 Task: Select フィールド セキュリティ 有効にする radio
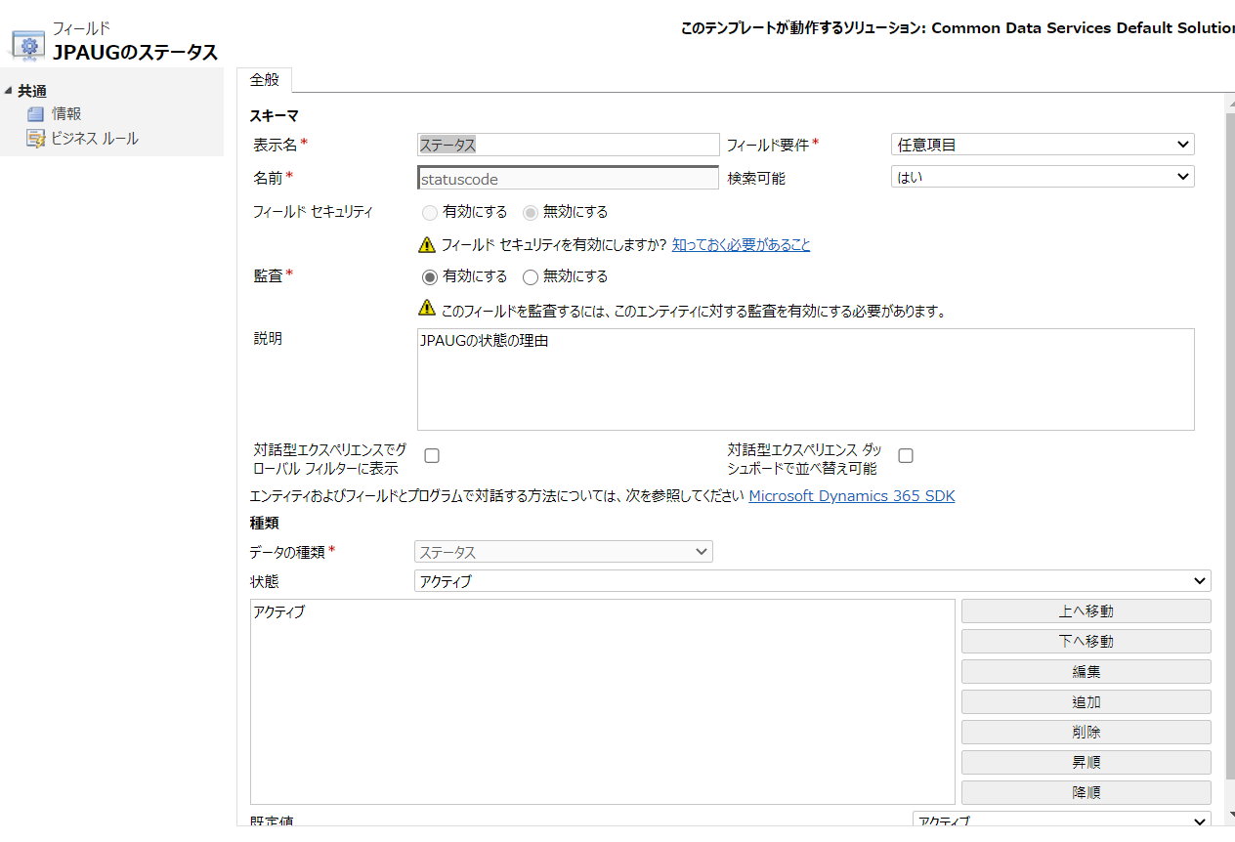pos(430,212)
